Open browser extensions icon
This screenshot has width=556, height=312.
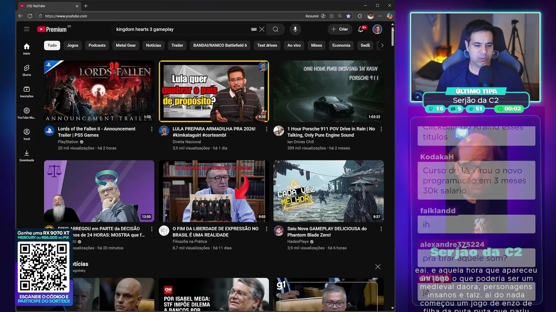tap(360, 16)
